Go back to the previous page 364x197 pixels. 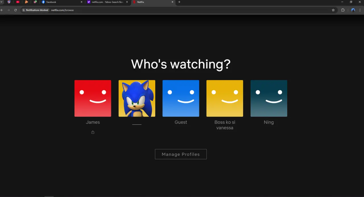coord(2,10)
